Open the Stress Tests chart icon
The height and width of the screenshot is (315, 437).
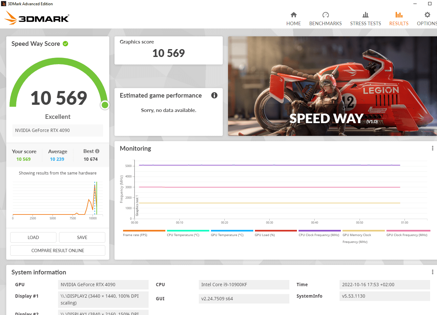(x=365, y=15)
